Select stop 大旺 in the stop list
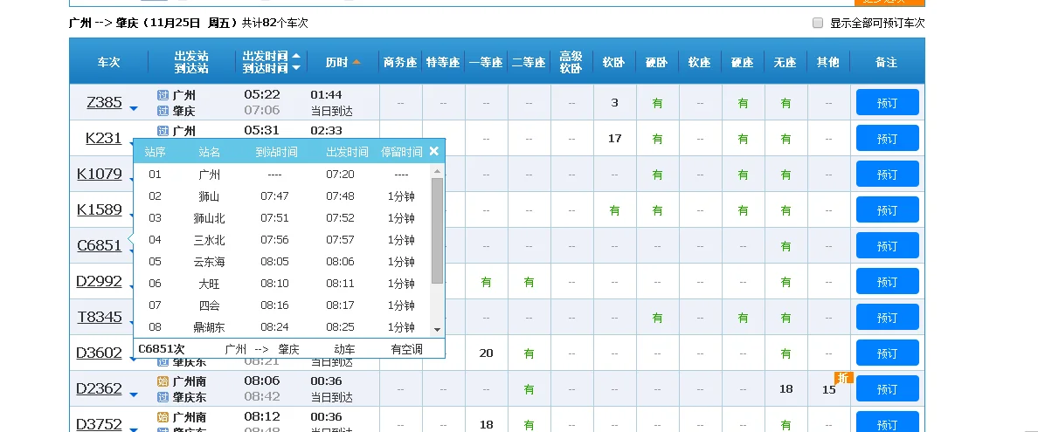 pyautogui.click(x=209, y=284)
